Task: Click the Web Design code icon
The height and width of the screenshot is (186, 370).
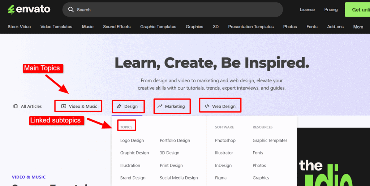Action: click(207, 106)
